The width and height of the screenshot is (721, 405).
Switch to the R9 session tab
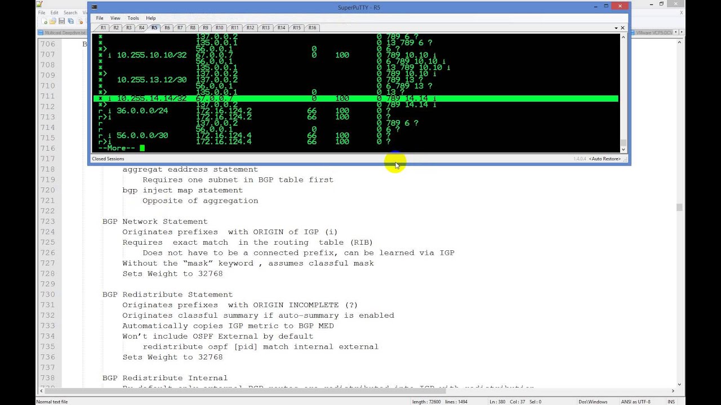[x=206, y=28]
